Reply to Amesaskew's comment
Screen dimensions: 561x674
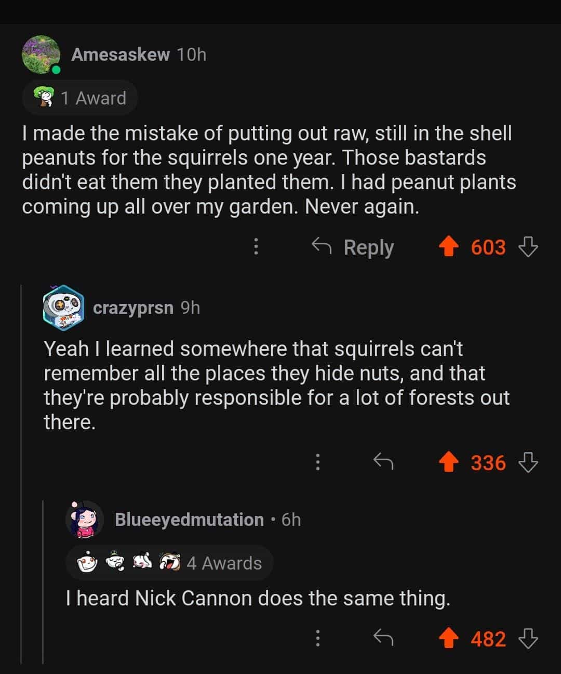[353, 247]
